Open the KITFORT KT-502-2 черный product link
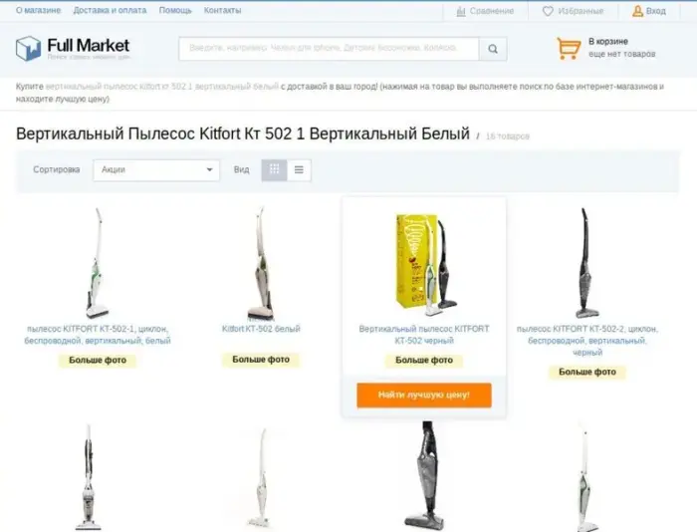The width and height of the screenshot is (697, 532). click(587, 341)
